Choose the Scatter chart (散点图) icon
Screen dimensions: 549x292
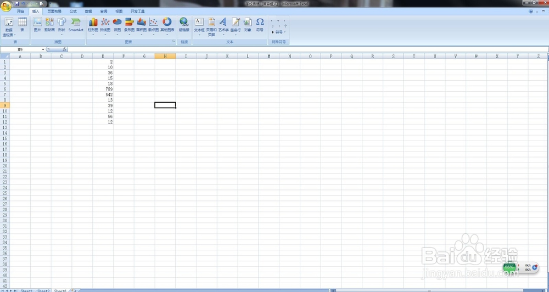coord(153,22)
